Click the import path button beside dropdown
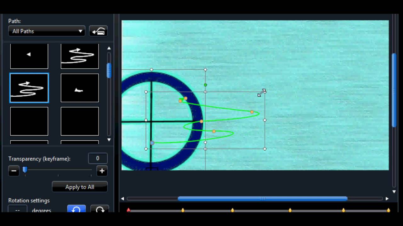The image size is (403, 226). pyautogui.click(x=98, y=31)
